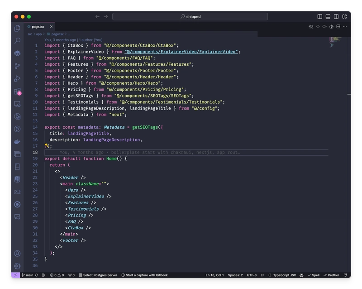Image resolution: width=362 pixels, height=289 pixels.
Task: Open the errors and warnings count
Action: coord(57,275)
